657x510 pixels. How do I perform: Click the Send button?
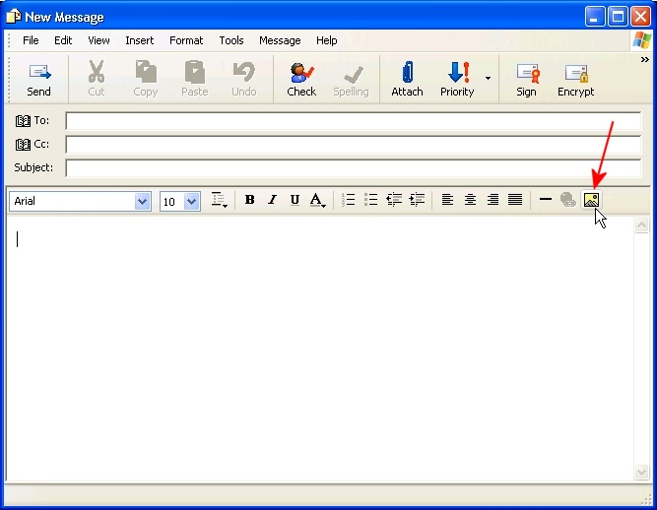39,80
